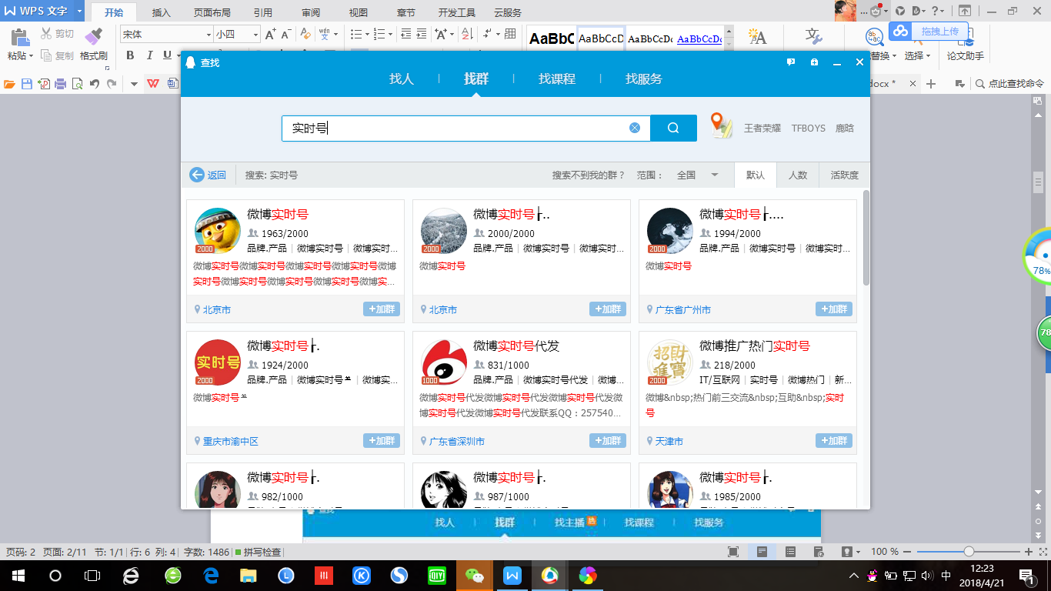This screenshot has height=591, width=1051.
Task: Apply bold formatting in WPS ribbon
Action: click(x=129, y=55)
